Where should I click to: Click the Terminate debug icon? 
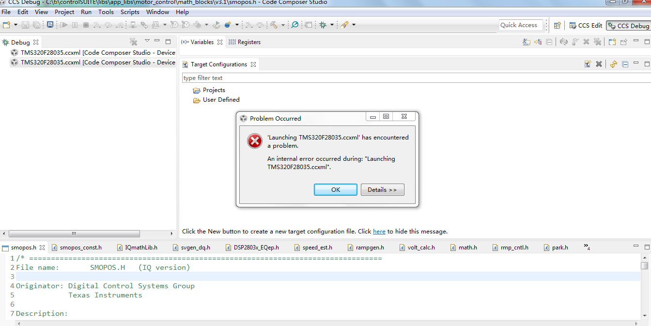coord(86,25)
